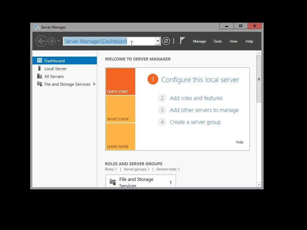Screen dimensions: 307x230
Task: Refresh the dashboard with the refresh icon
Action: point(166,41)
